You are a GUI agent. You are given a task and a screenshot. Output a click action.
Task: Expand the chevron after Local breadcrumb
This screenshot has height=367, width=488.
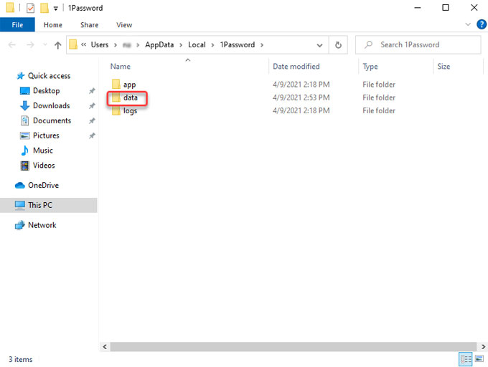pos(212,45)
